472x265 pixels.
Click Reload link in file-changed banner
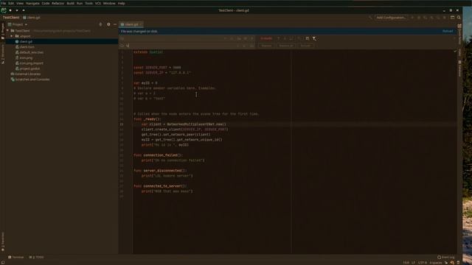[x=448, y=31]
